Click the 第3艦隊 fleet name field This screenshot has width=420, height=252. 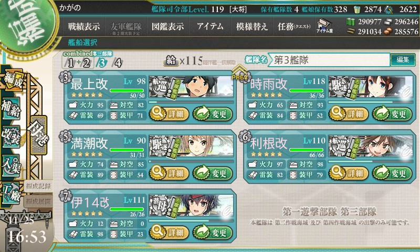coord(329,60)
